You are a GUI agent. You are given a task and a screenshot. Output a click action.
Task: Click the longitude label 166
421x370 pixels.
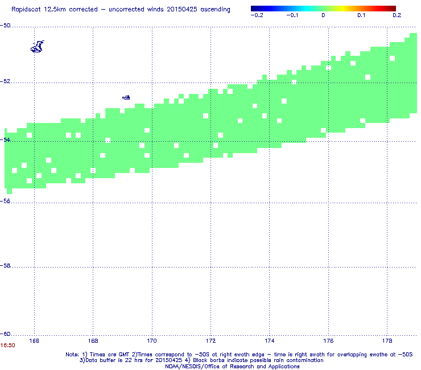coord(34,341)
